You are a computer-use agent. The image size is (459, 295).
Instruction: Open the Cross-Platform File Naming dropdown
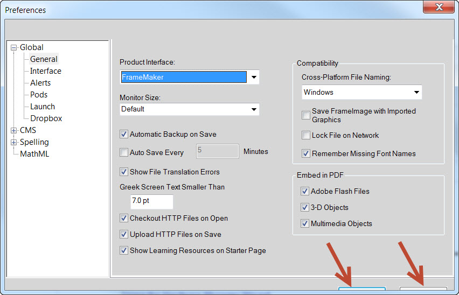tap(416, 93)
